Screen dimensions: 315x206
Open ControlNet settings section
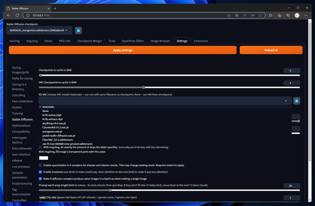click(19, 200)
